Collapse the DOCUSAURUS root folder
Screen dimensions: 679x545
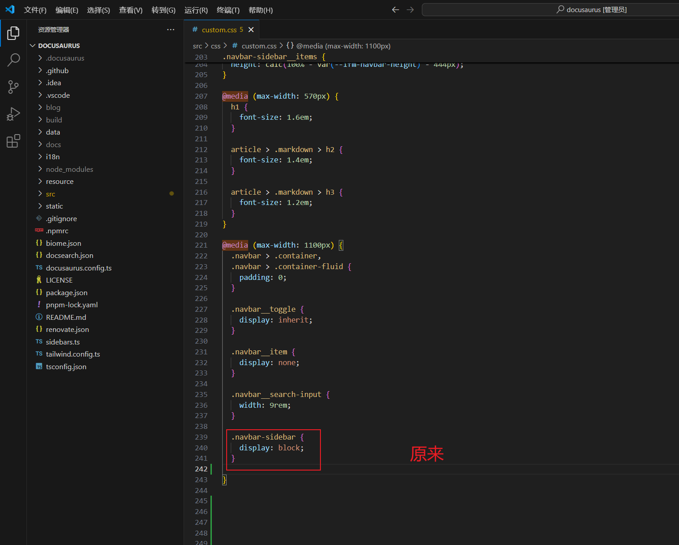[105, 46]
